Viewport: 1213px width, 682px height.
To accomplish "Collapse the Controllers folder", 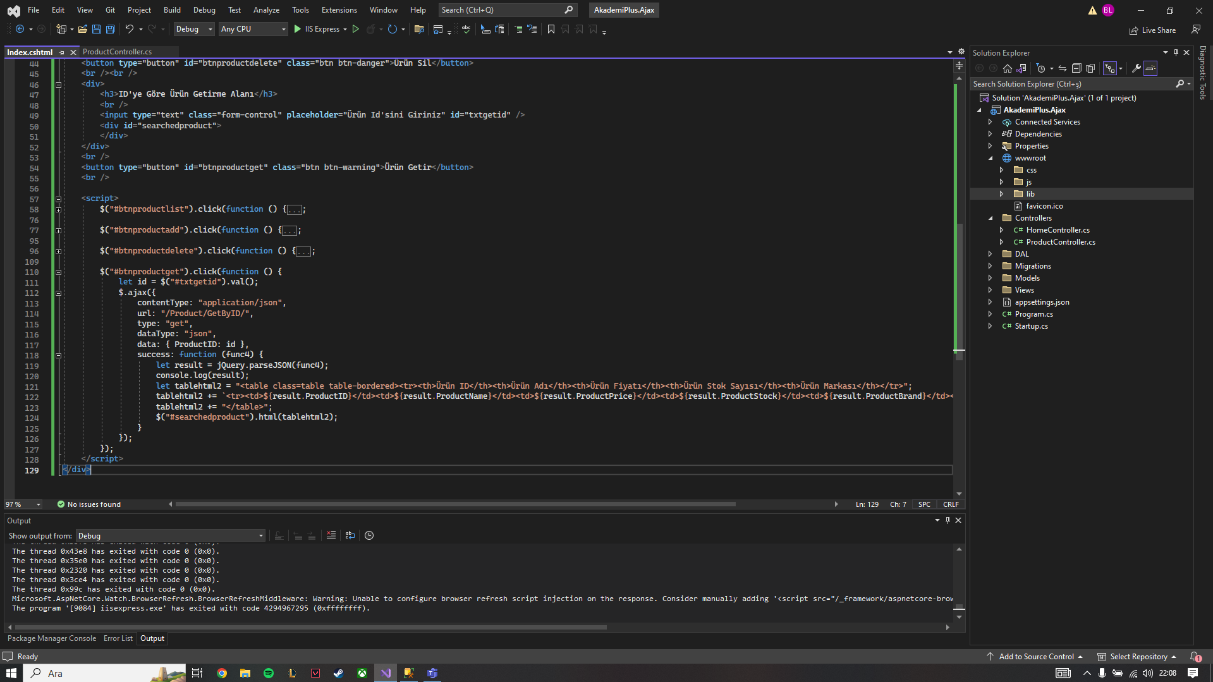I will pyautogui.click(x=990, y=218).
